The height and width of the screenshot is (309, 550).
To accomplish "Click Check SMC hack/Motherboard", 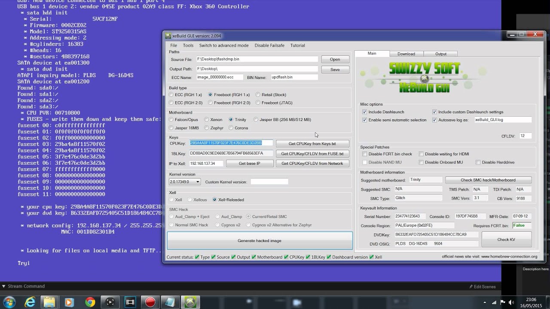I will 488,180.
